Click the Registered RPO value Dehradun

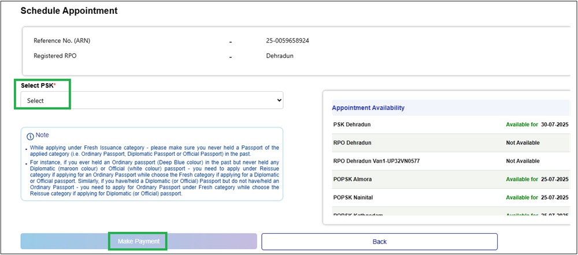280,57
